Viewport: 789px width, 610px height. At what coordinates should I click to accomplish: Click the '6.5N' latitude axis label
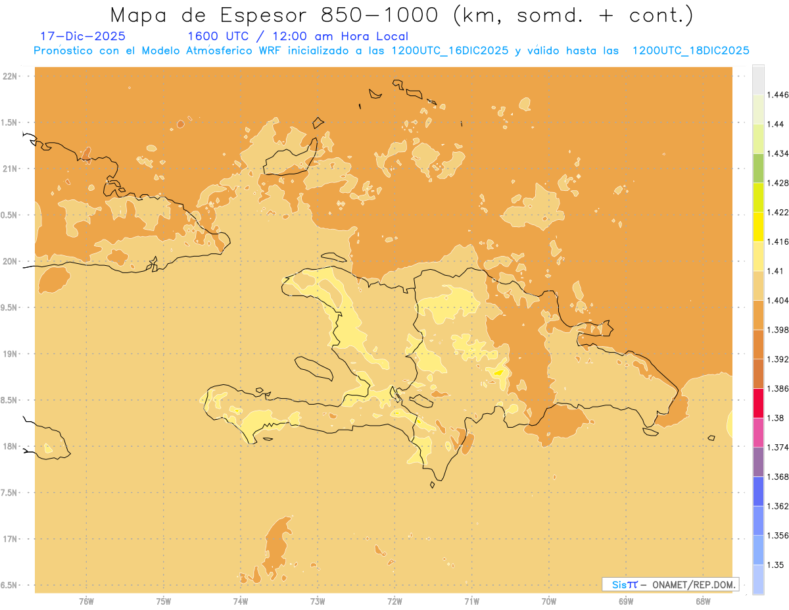point(9,585)
